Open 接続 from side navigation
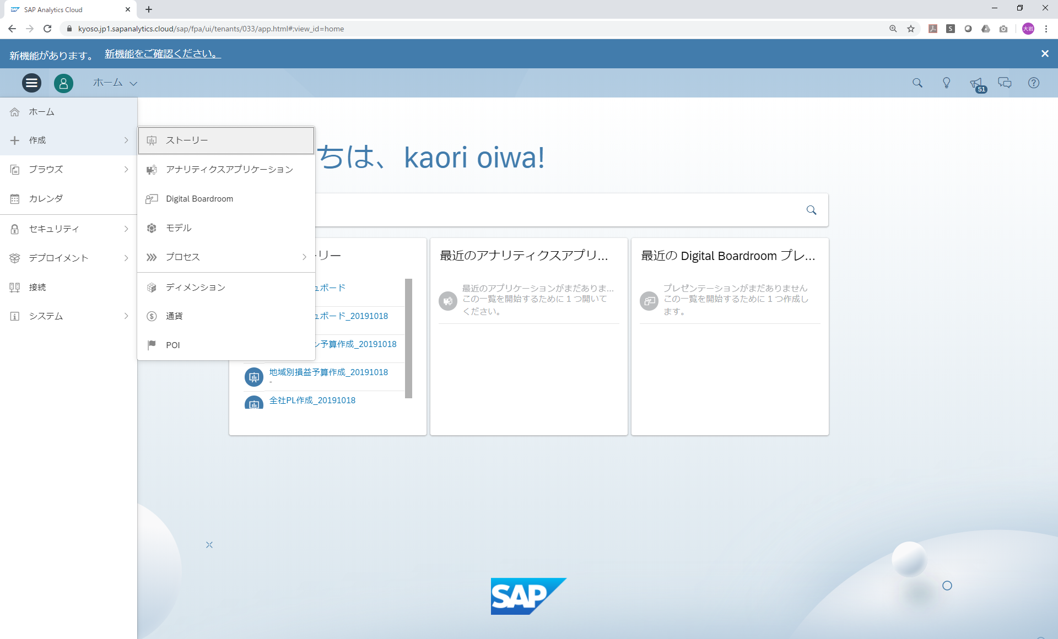The image size is (1058, 639). coord(68,287)
